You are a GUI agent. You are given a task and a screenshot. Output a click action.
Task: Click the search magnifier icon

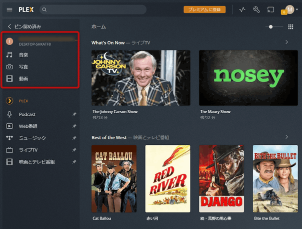point(44,10)
